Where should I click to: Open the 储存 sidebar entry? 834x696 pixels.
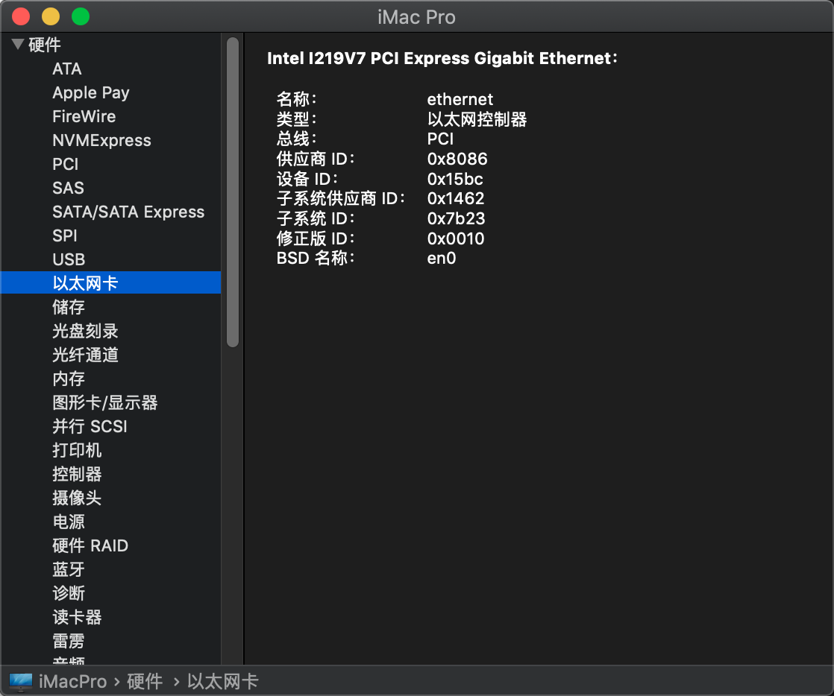[x=69, y=307]
